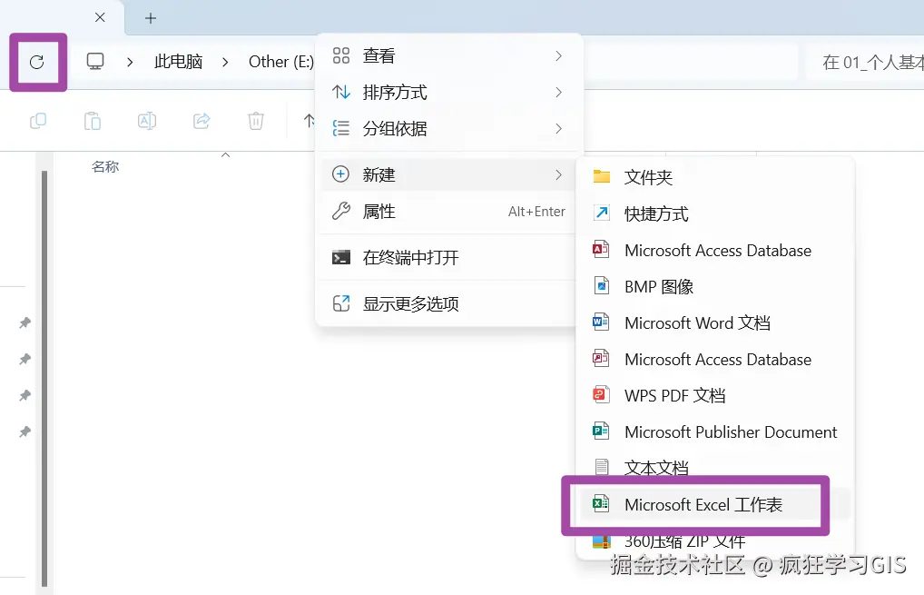Open the 分组依据 submenu
The image size is (924, 595).
coord(448,129)
